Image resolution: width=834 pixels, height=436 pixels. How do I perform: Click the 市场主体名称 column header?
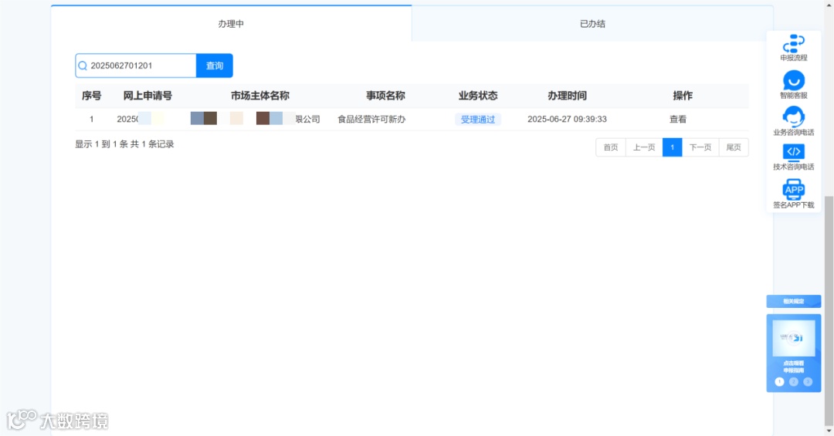[260, 96]
